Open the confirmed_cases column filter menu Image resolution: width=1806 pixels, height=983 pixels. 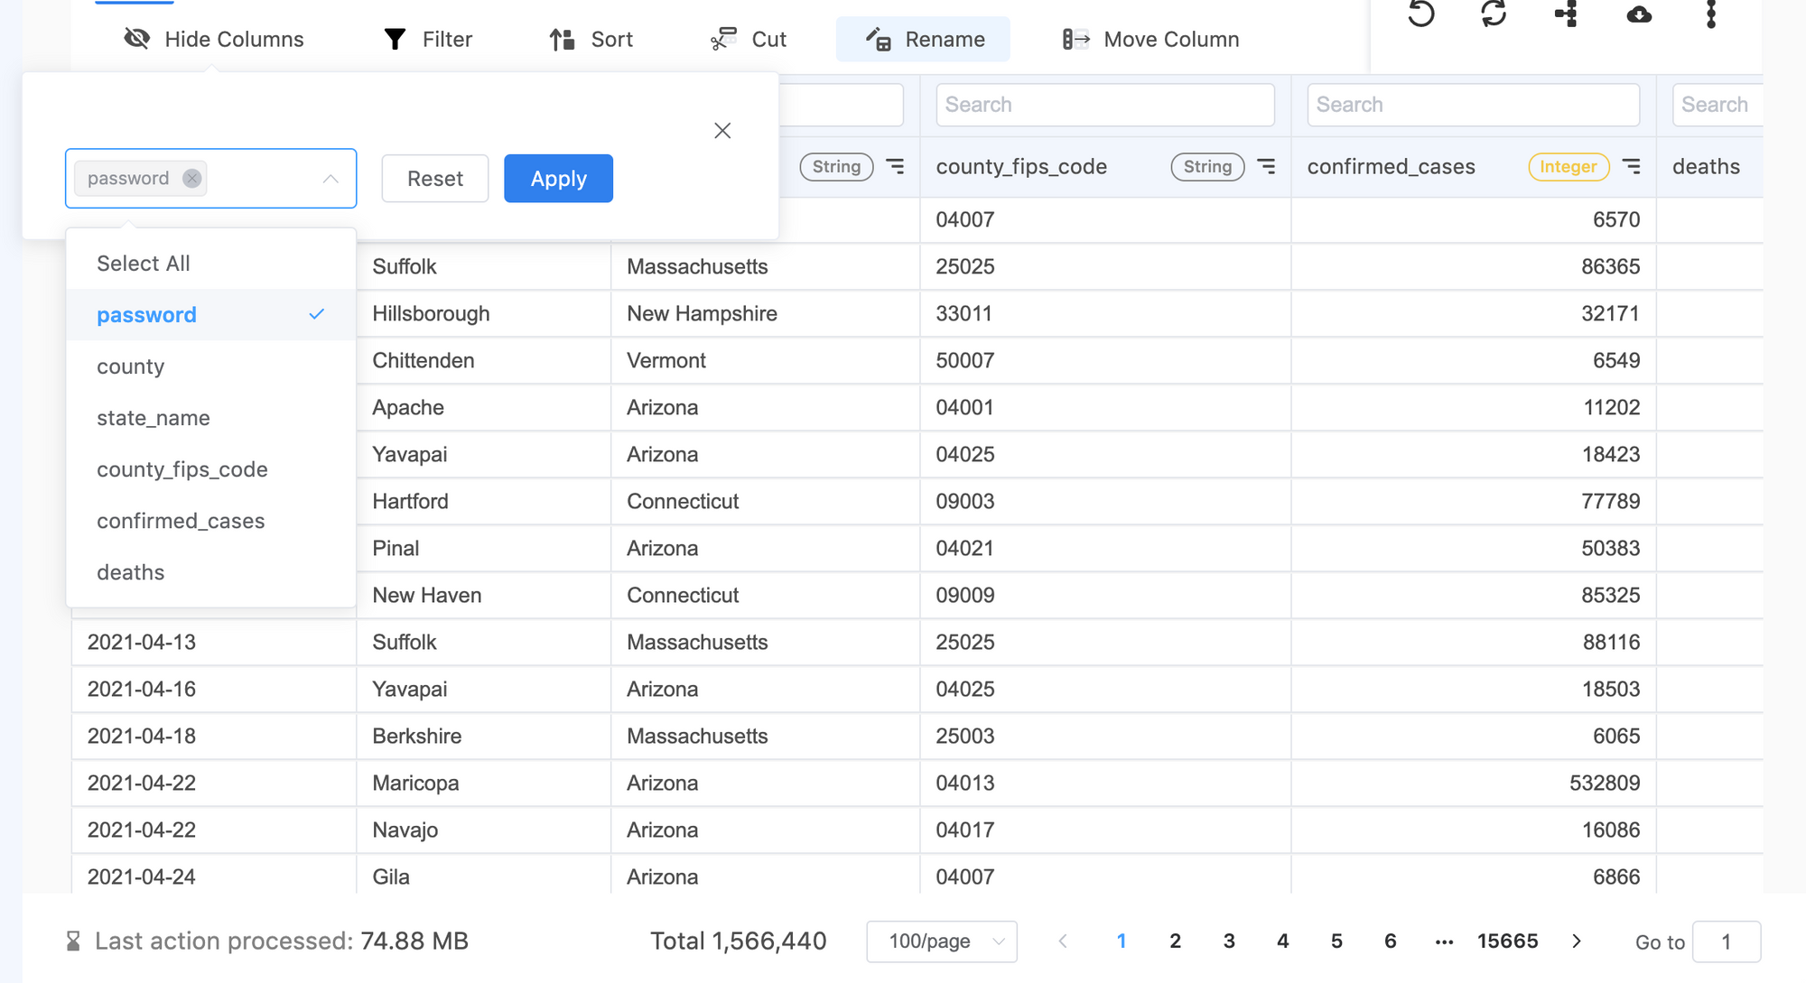point(1633,167)
